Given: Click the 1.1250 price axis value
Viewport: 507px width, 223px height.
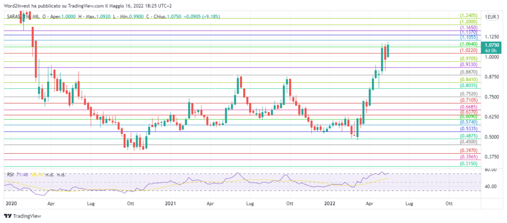Looking at the screenshot, I should 492,37.
